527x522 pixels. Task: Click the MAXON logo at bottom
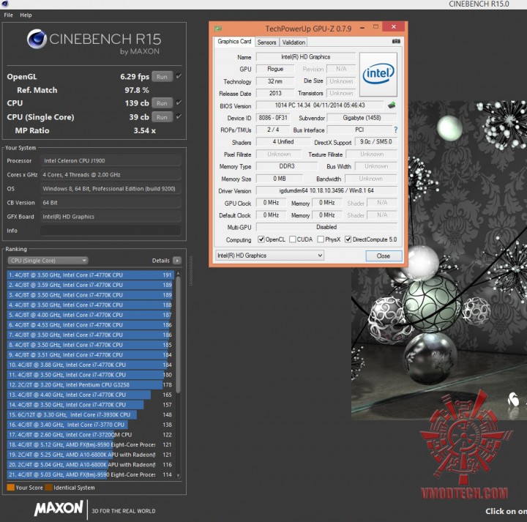(59, 508)
